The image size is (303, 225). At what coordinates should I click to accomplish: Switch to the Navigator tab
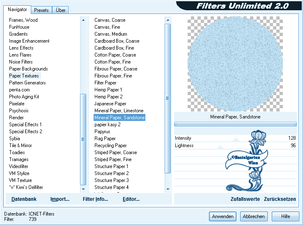17,9
